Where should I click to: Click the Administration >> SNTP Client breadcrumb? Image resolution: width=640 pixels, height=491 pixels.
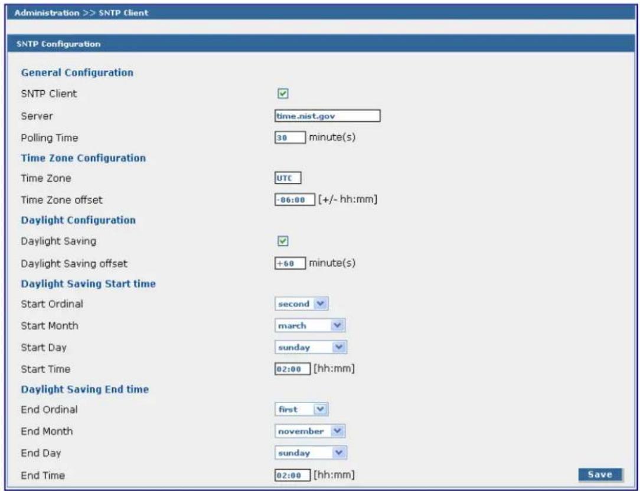[x=81, y=12]
